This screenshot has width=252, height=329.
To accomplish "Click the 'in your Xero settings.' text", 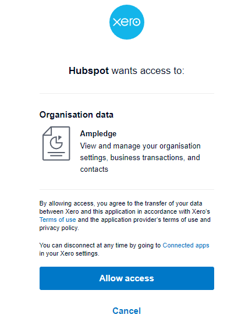I will point(69,253).
